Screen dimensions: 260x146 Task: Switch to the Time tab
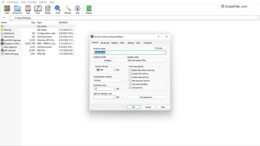[x=138, y=43]
